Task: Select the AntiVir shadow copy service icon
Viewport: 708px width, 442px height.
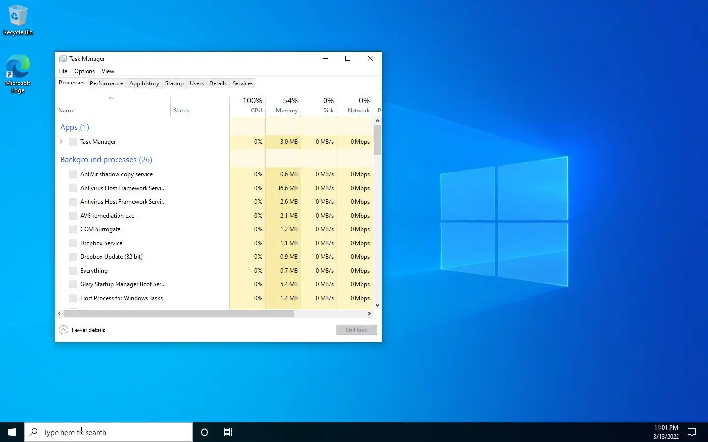Action: (x=73, y=174)
